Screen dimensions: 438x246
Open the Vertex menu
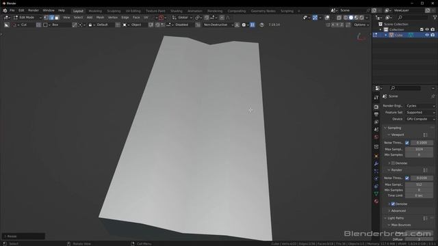point(112,18)
